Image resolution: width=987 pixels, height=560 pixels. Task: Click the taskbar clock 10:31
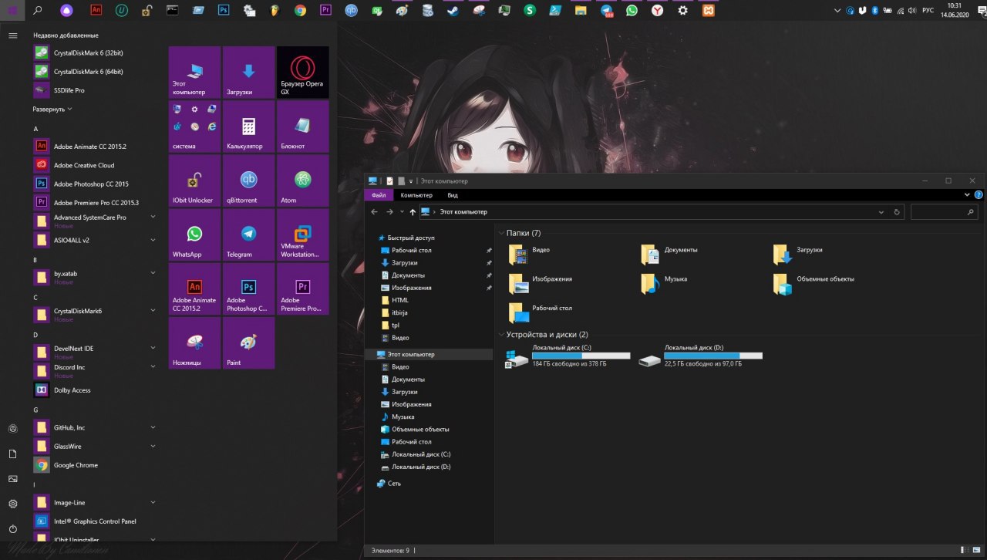coord(955,11)
